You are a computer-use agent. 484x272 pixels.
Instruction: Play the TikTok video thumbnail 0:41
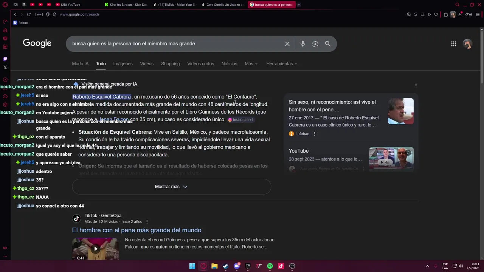(x=95, y=249)
